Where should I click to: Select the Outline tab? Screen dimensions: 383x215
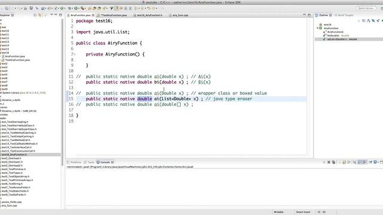pos(324,15)
